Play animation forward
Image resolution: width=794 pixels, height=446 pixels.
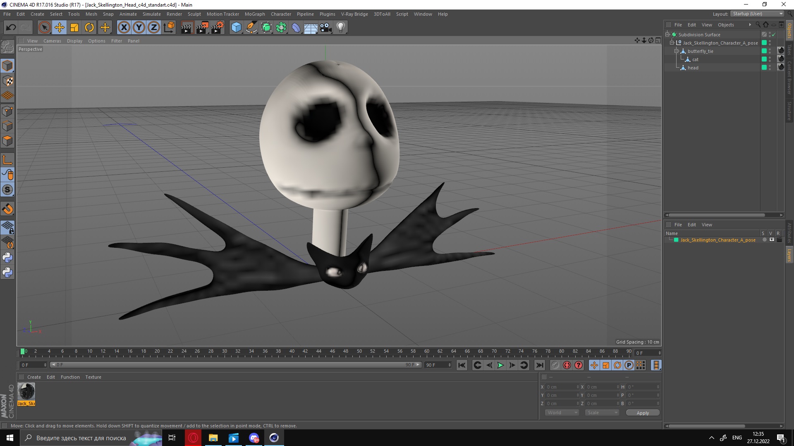point(500,365)
